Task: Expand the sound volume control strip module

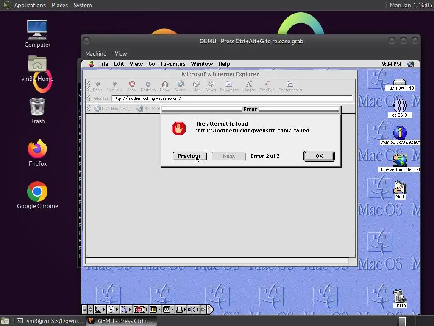Action: click(193, 309)
